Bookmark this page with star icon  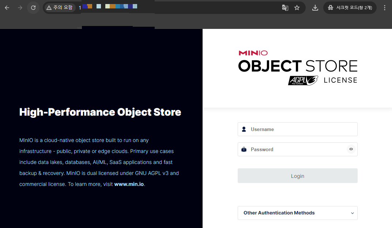point(297,8)
